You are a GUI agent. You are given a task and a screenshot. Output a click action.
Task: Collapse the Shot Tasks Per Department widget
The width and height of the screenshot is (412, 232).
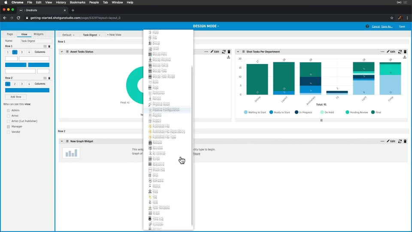(x=238, y=52)
